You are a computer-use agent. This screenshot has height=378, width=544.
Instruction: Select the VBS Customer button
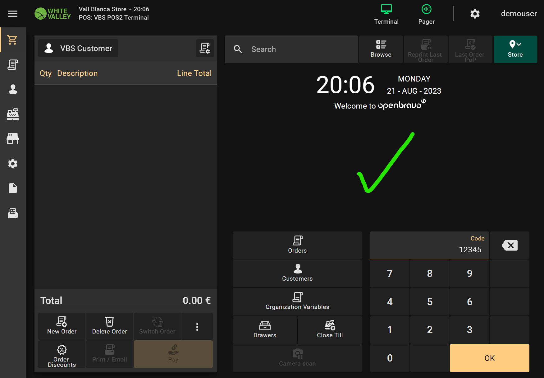pos(78,48)
